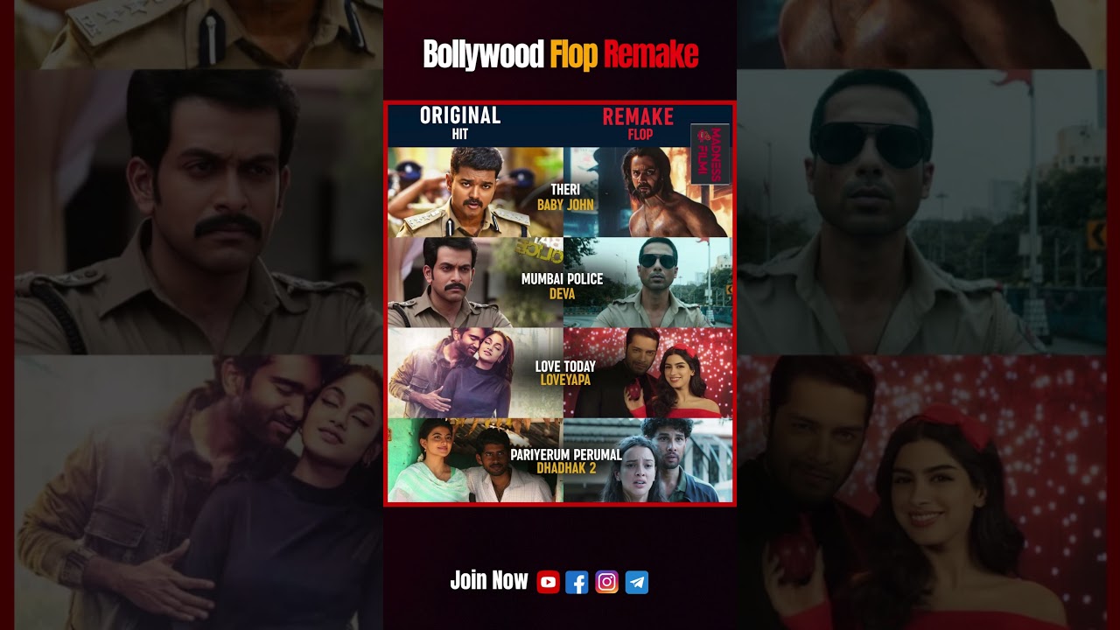
Task: Click the 'THERI' film label
Action: [565, 190]
